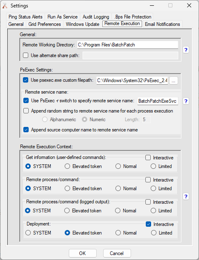This screenshot has width=199, height=260.
Task: Switch to Windows Update tab
Action: tap(82, 24)
